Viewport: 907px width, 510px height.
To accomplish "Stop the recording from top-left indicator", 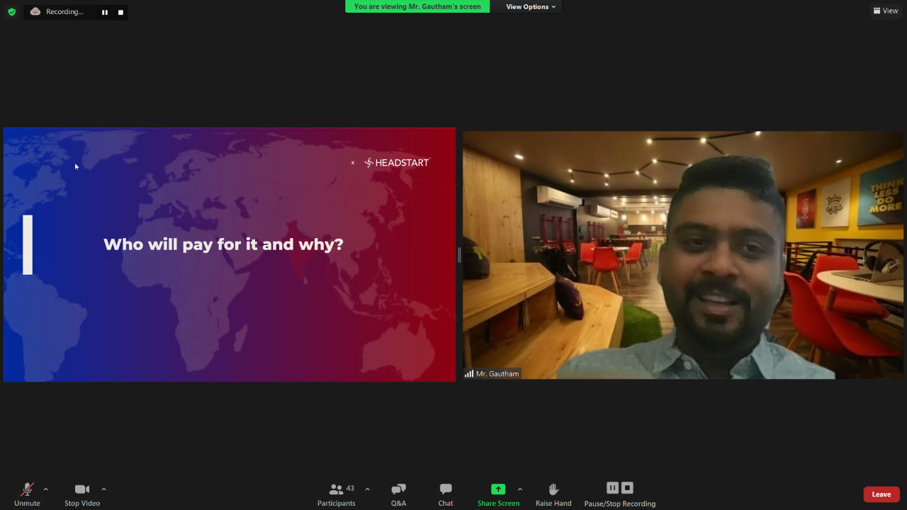I will 120,12.
